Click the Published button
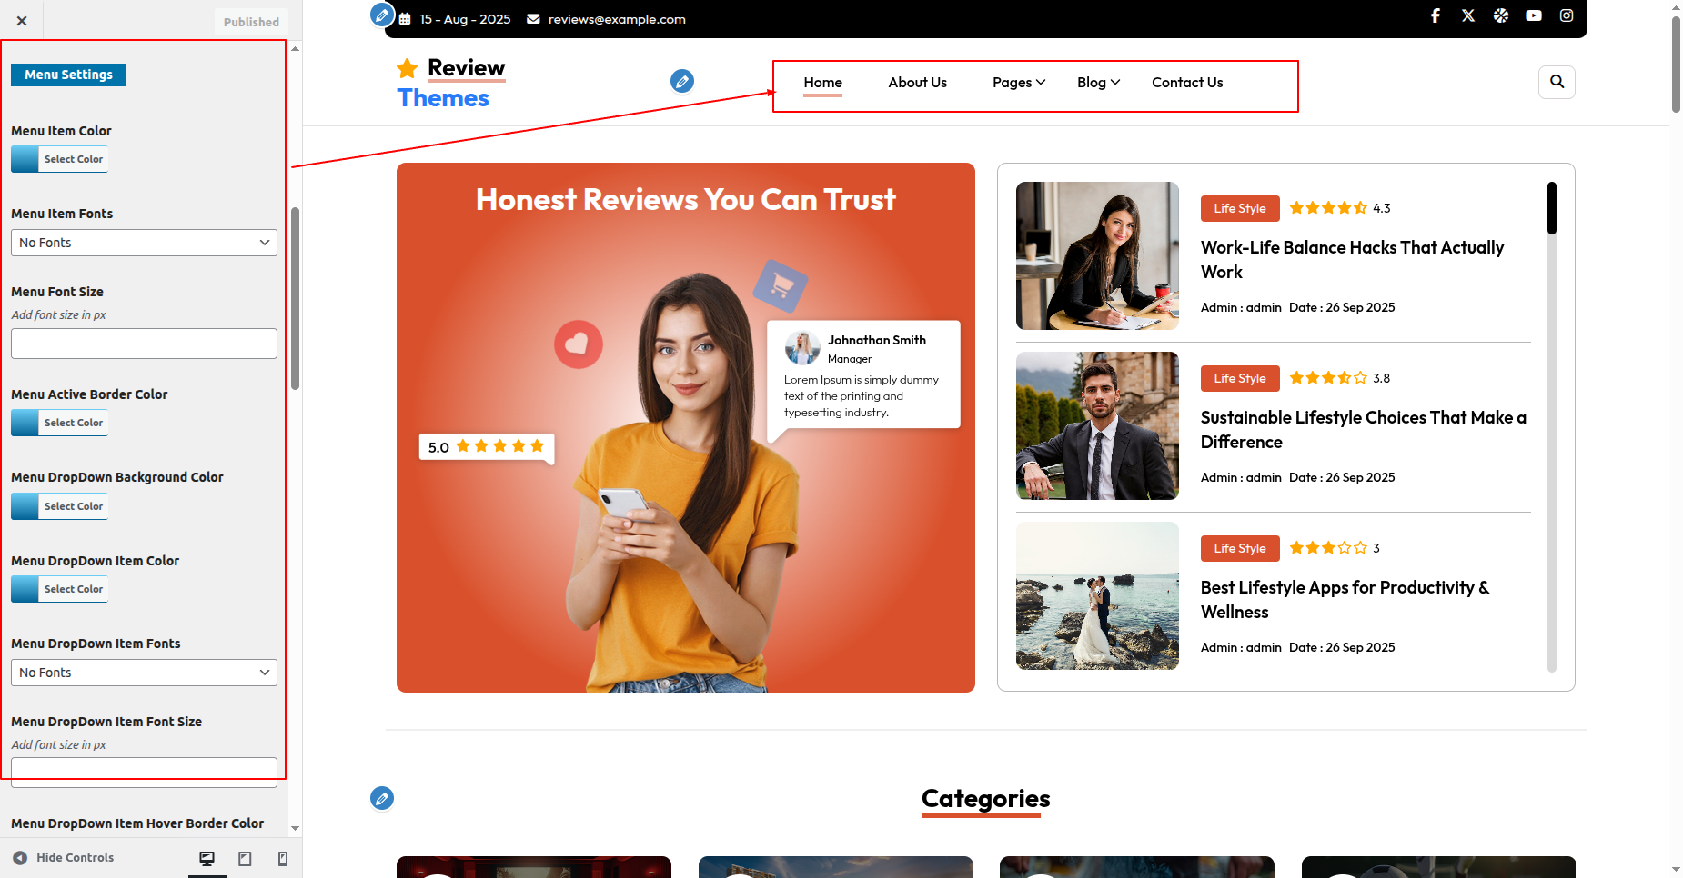The height and width of the screenshot is (878, 1683). point(251,22)
